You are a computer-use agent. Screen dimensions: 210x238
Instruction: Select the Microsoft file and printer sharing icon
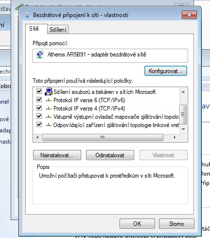tap(49, 92)
